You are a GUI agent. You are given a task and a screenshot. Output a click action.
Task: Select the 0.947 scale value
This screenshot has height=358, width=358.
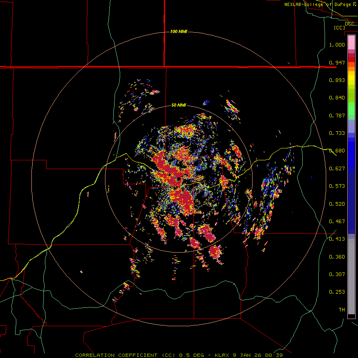337,62
